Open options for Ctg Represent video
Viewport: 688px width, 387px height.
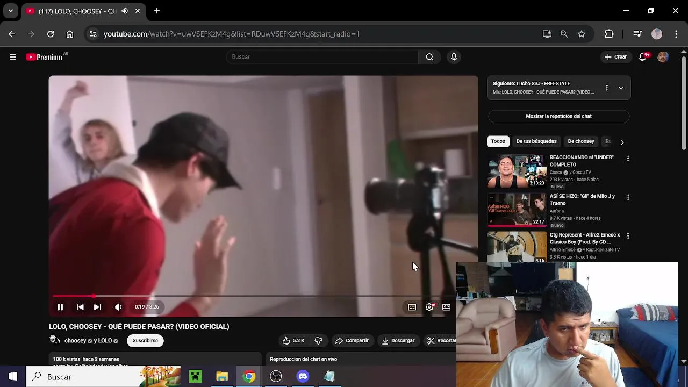tap(628, 236)
